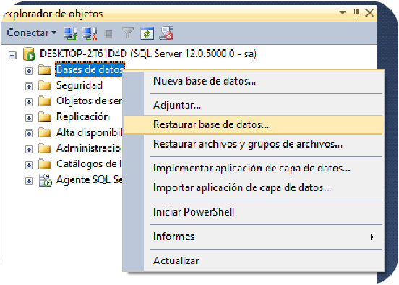Image resolution: width=399 pixels, height=285 pixels.
Task: Expand the Replicación node
Action: point(29,118)
